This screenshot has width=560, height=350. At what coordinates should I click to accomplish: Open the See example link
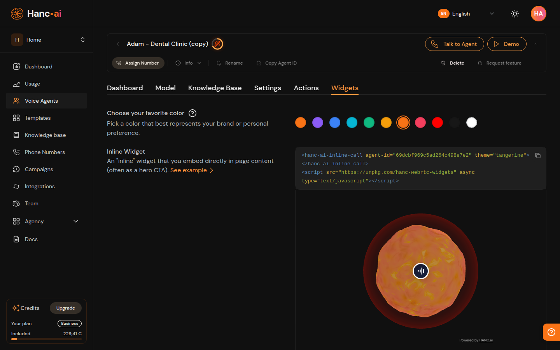(x=189, y=170)
